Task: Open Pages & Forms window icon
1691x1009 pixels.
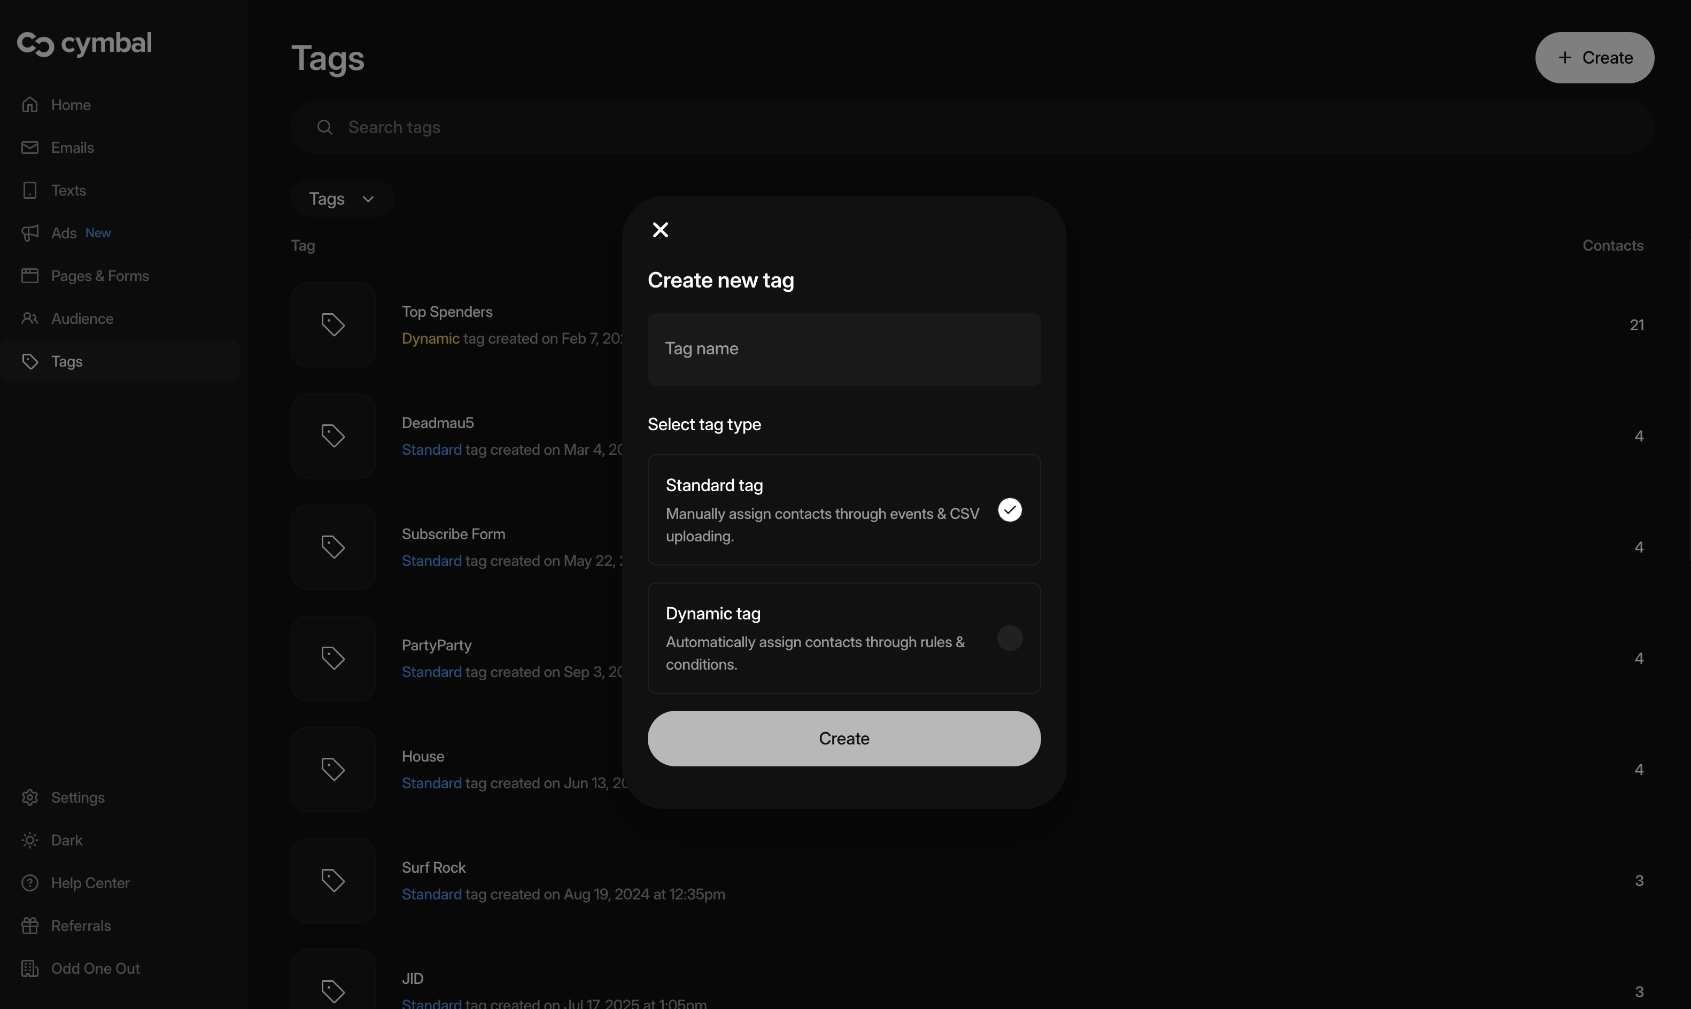Action: 30,276
